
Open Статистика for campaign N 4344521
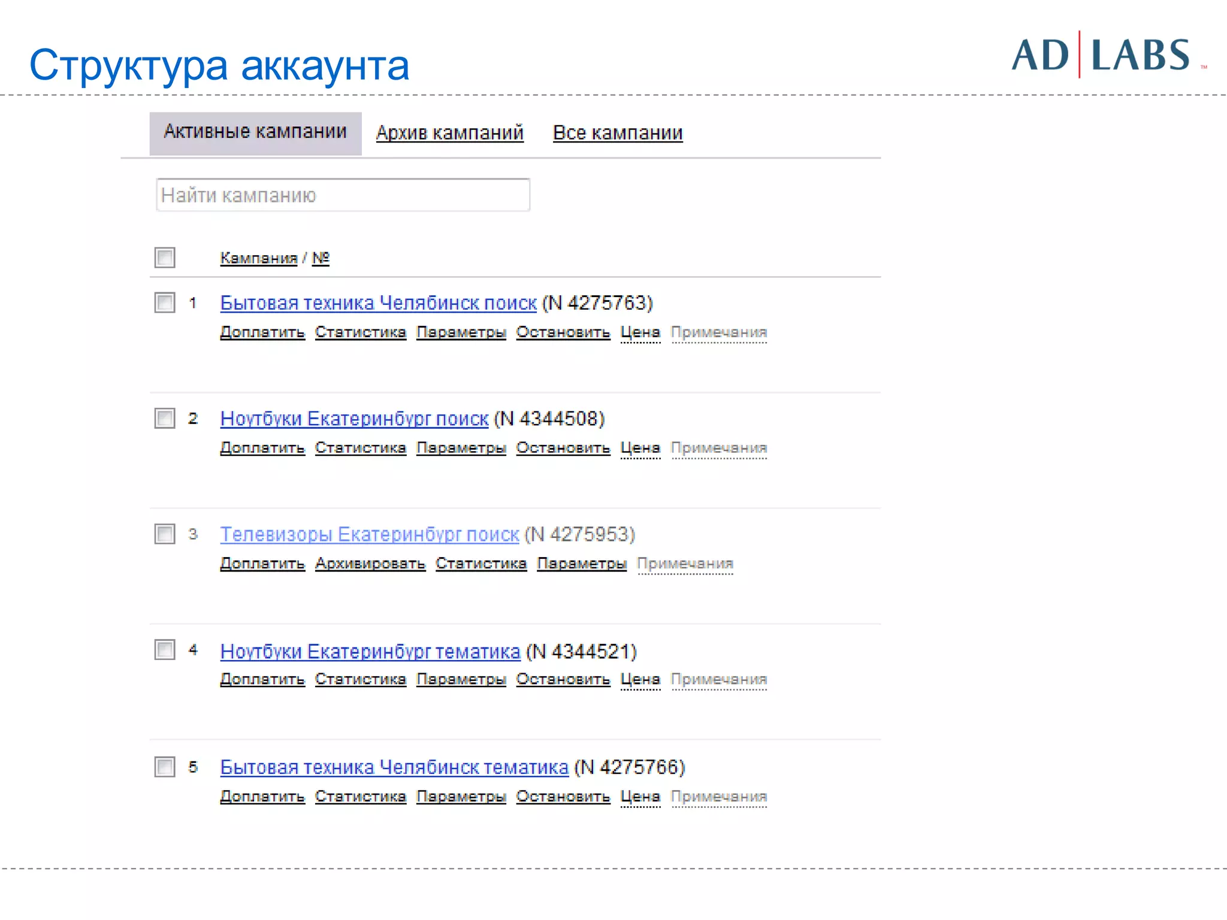point(361,680)
